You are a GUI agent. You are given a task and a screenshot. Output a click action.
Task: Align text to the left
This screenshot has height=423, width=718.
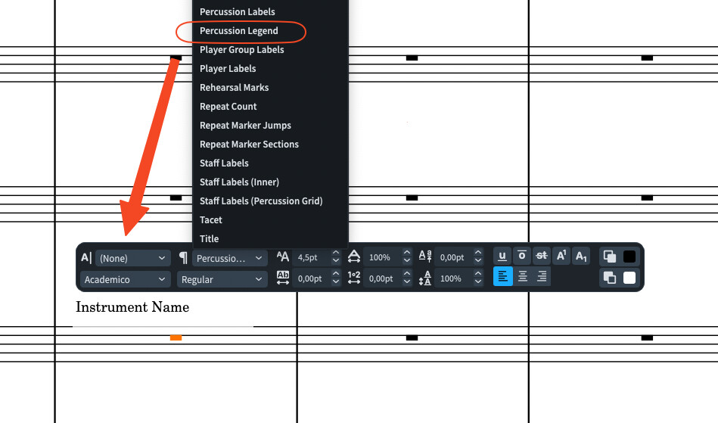(x=503, y=276)
